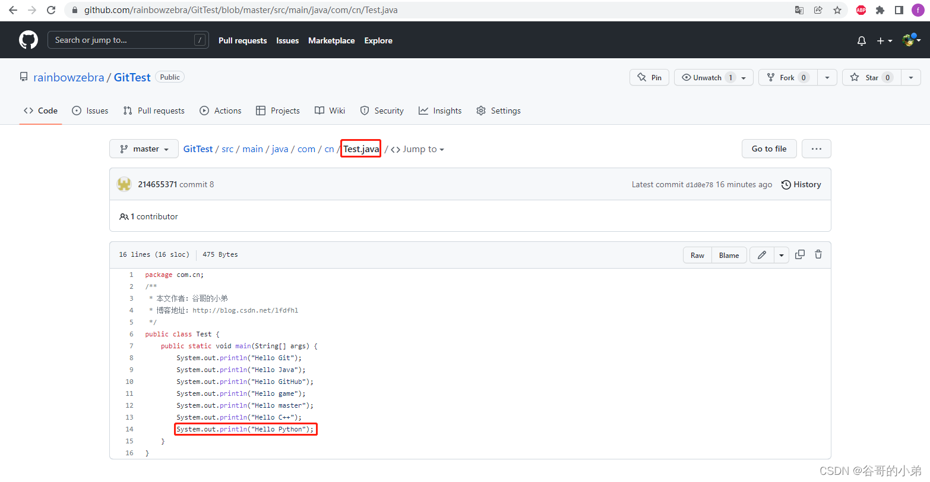Switch to the Settings tab

[x=498, y=111]
